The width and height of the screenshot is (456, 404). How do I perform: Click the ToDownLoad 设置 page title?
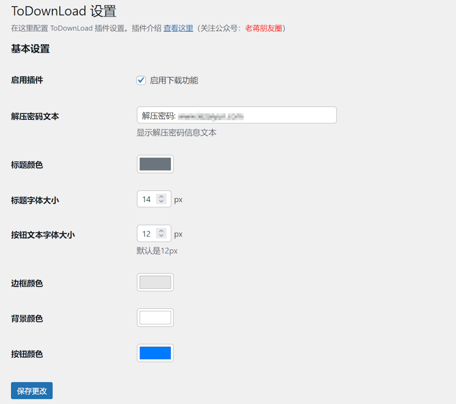click(x=64, y=11)
